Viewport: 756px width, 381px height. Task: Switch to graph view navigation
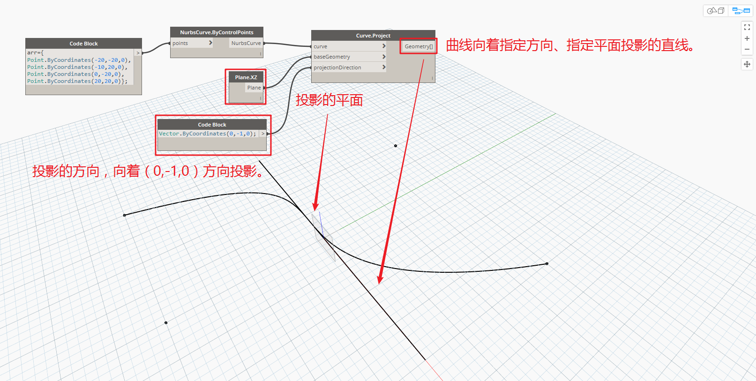[741, 10]
